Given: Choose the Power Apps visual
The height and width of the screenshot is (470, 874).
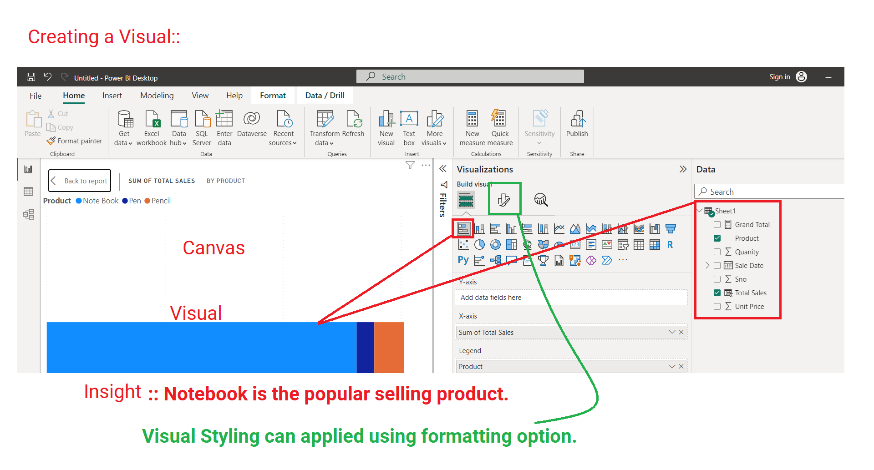Looking at the screenshot, I should pos(591,260).
